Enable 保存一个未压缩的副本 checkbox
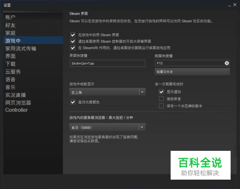 pos(161,106)
